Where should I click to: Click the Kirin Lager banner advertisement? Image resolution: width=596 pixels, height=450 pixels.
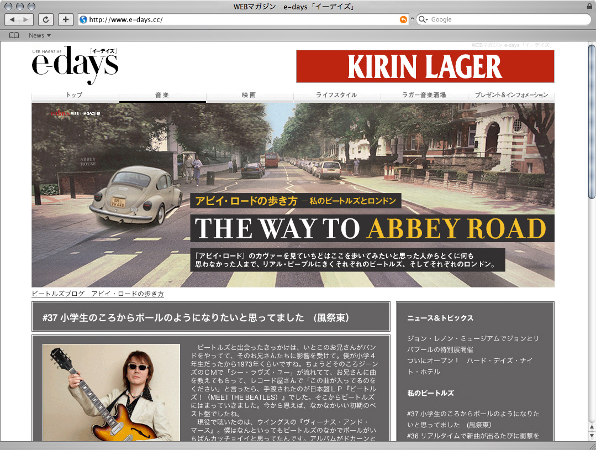point(425,66)
